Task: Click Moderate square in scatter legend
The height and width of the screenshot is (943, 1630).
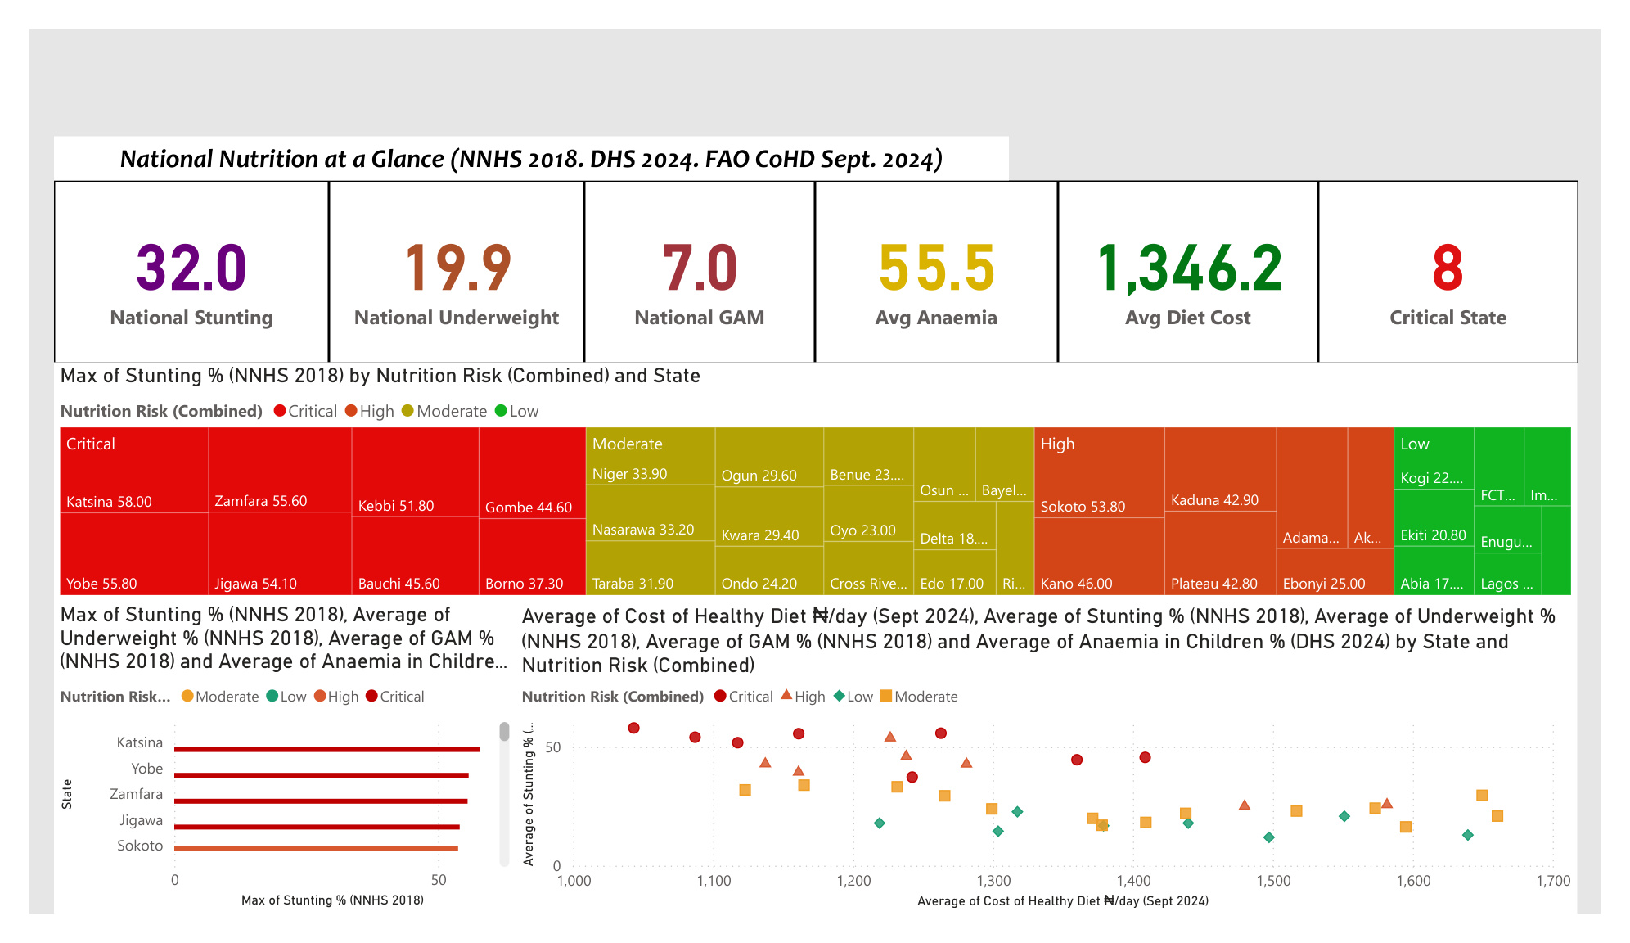Action: tap(885, 696)
